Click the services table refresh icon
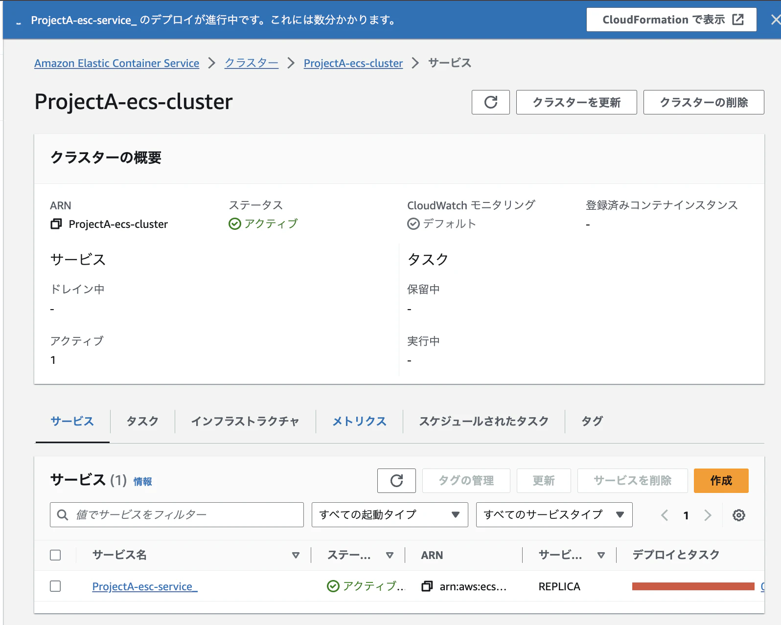Viewport: 781px width, 625px height. point(397,481)
